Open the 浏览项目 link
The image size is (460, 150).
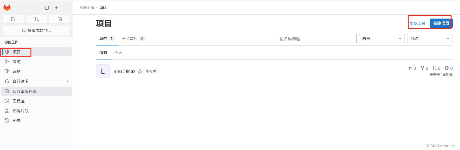tap(417, 23)
